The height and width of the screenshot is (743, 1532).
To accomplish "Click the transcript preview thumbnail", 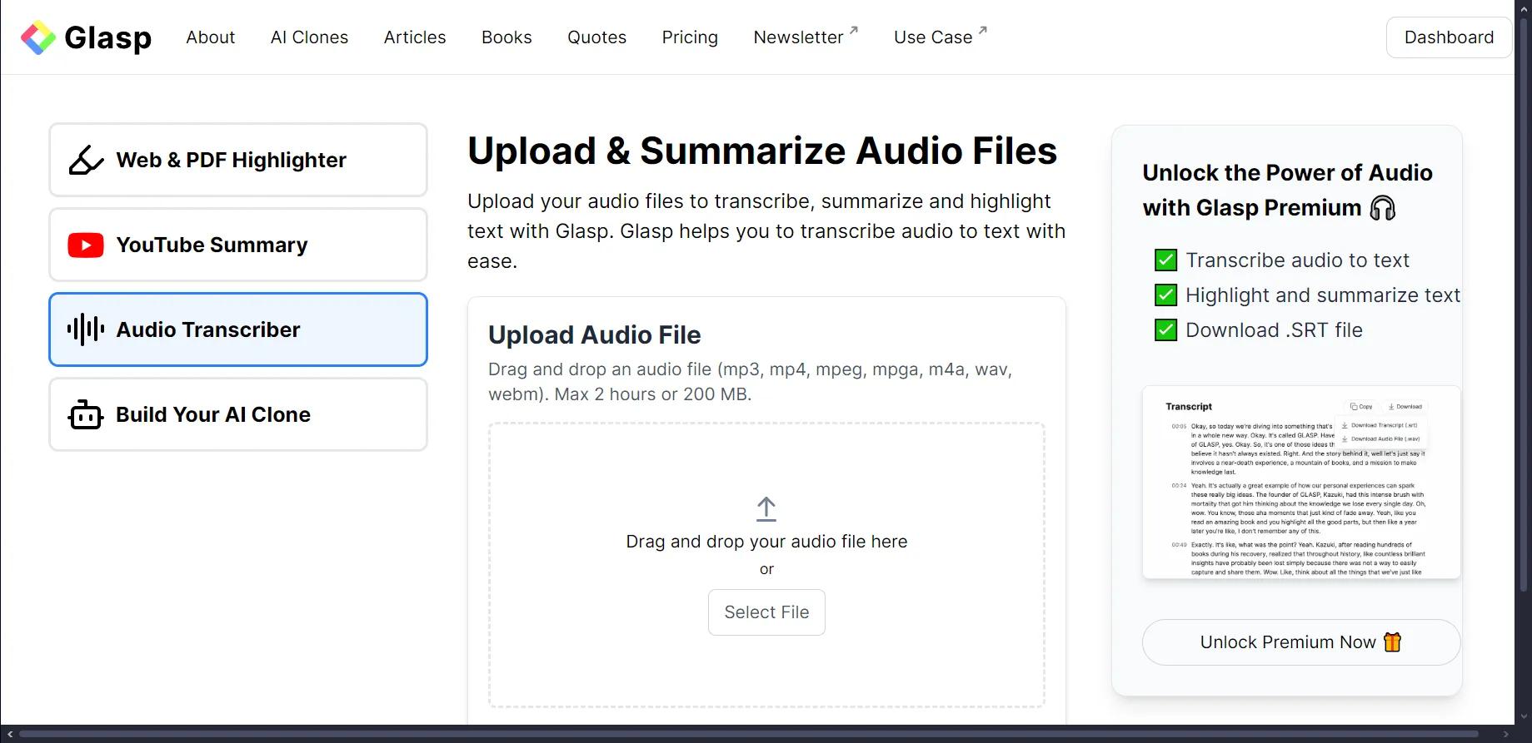I will point(1301,483).
